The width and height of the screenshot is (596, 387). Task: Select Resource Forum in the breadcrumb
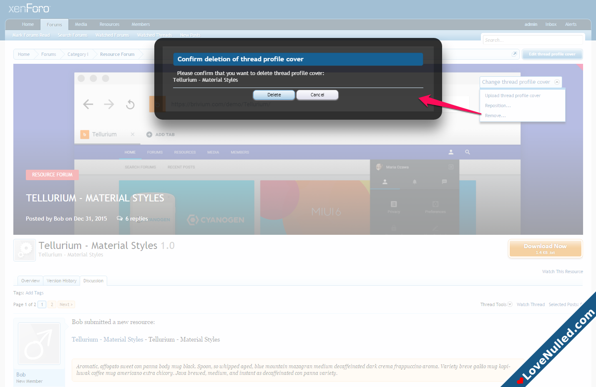coord(117,54)
